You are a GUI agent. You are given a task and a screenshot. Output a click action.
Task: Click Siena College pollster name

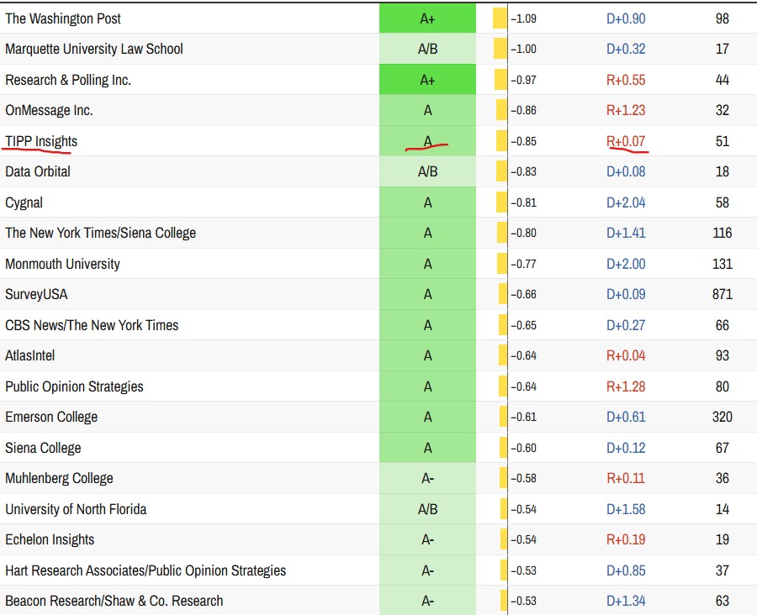point(43,447)
